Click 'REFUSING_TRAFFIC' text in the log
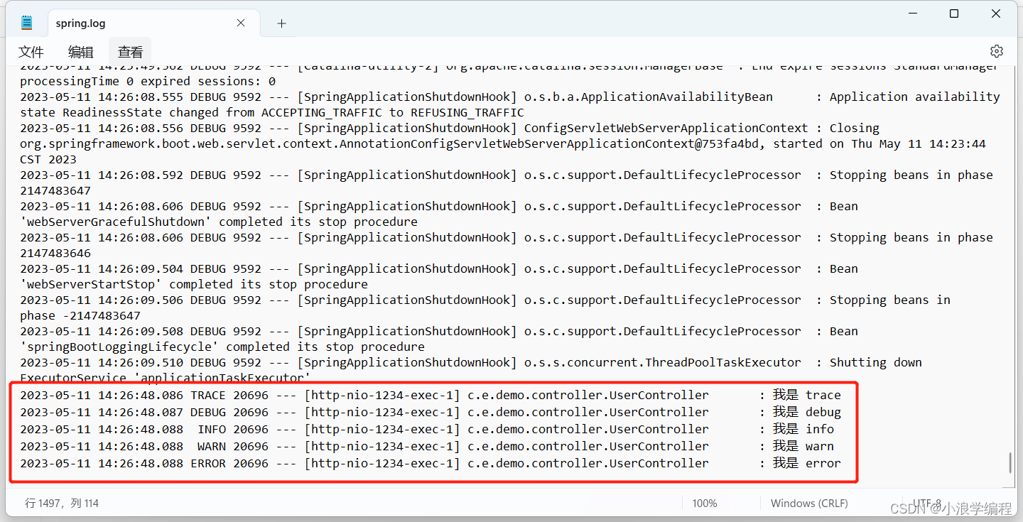The width and height of the screenshot is (1023, 522). (x=467, y=112)
